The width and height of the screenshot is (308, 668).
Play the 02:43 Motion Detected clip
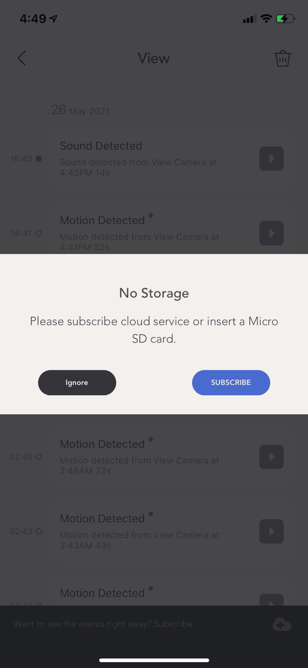[271, 531]
